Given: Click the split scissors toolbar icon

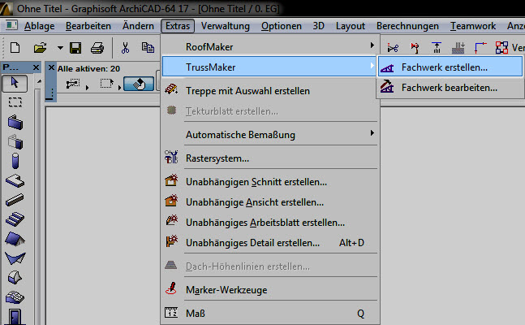Looking at the screenshot, I should [393, 48].
